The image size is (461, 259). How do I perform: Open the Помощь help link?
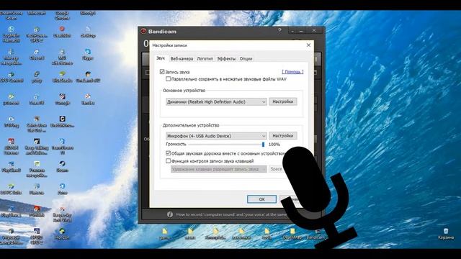tap(292, 72)
